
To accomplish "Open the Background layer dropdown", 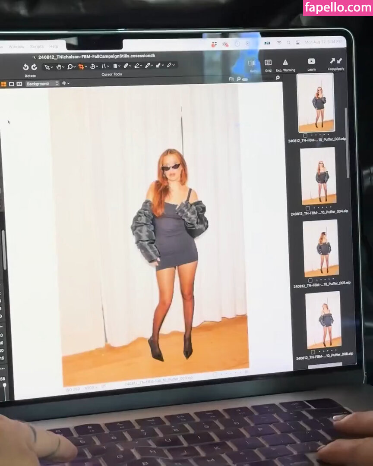I will [42, 84].
